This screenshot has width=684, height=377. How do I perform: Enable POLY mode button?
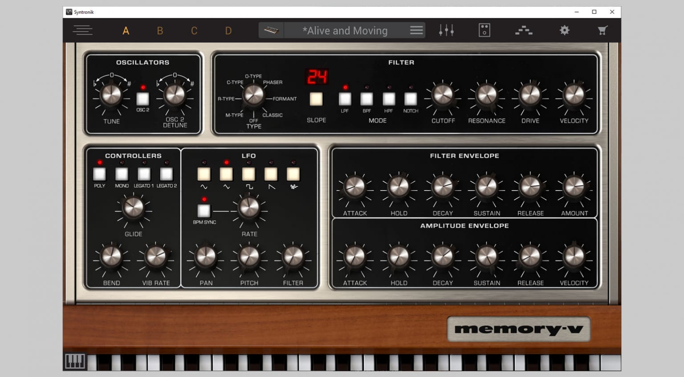pos(99,174)
